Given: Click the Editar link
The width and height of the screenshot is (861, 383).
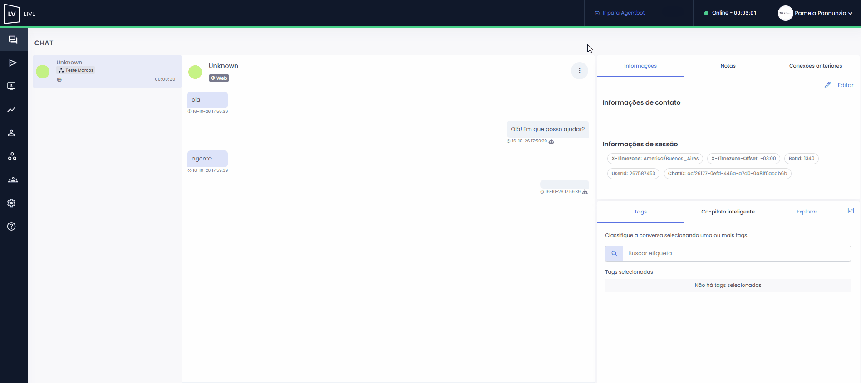Looking at the screenshot, I should point(846,85).
